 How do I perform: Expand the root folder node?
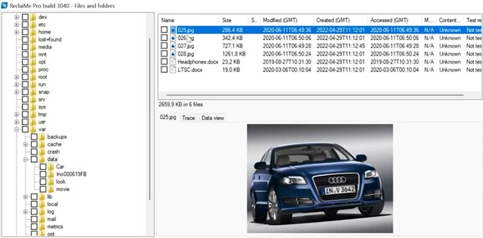pyautogui.click(x=17, y=77)
